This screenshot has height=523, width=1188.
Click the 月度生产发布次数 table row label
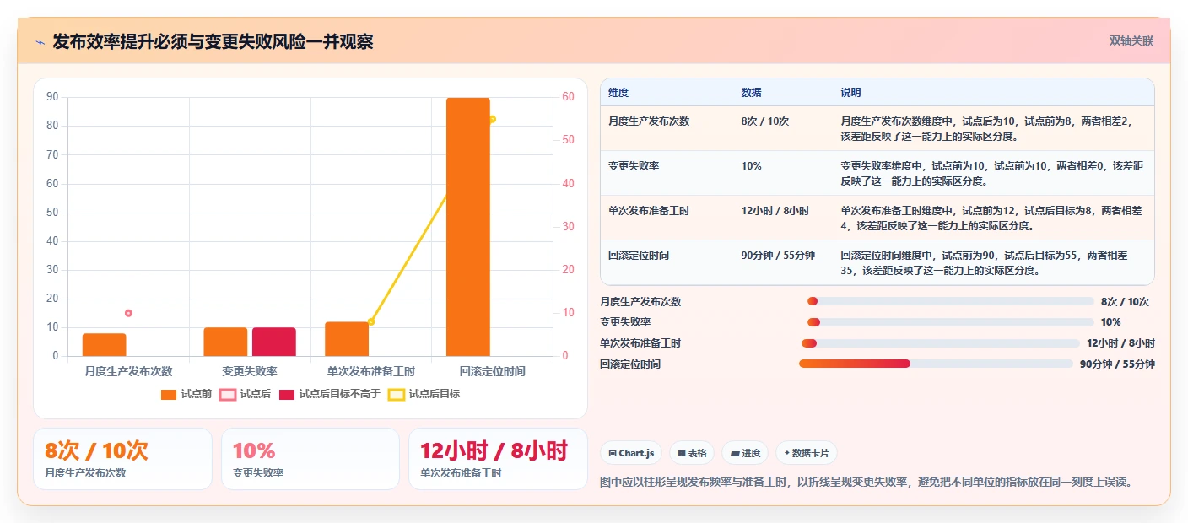click(649, 121)
